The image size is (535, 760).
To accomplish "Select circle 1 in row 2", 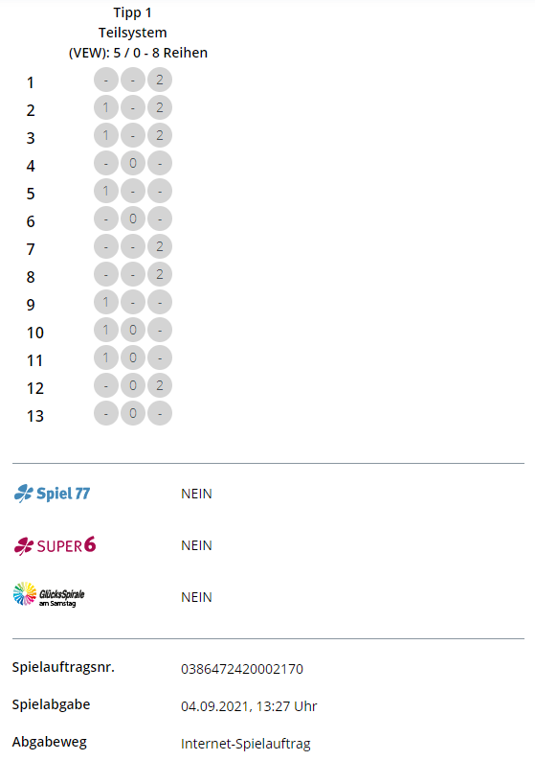I will point(106,107).
